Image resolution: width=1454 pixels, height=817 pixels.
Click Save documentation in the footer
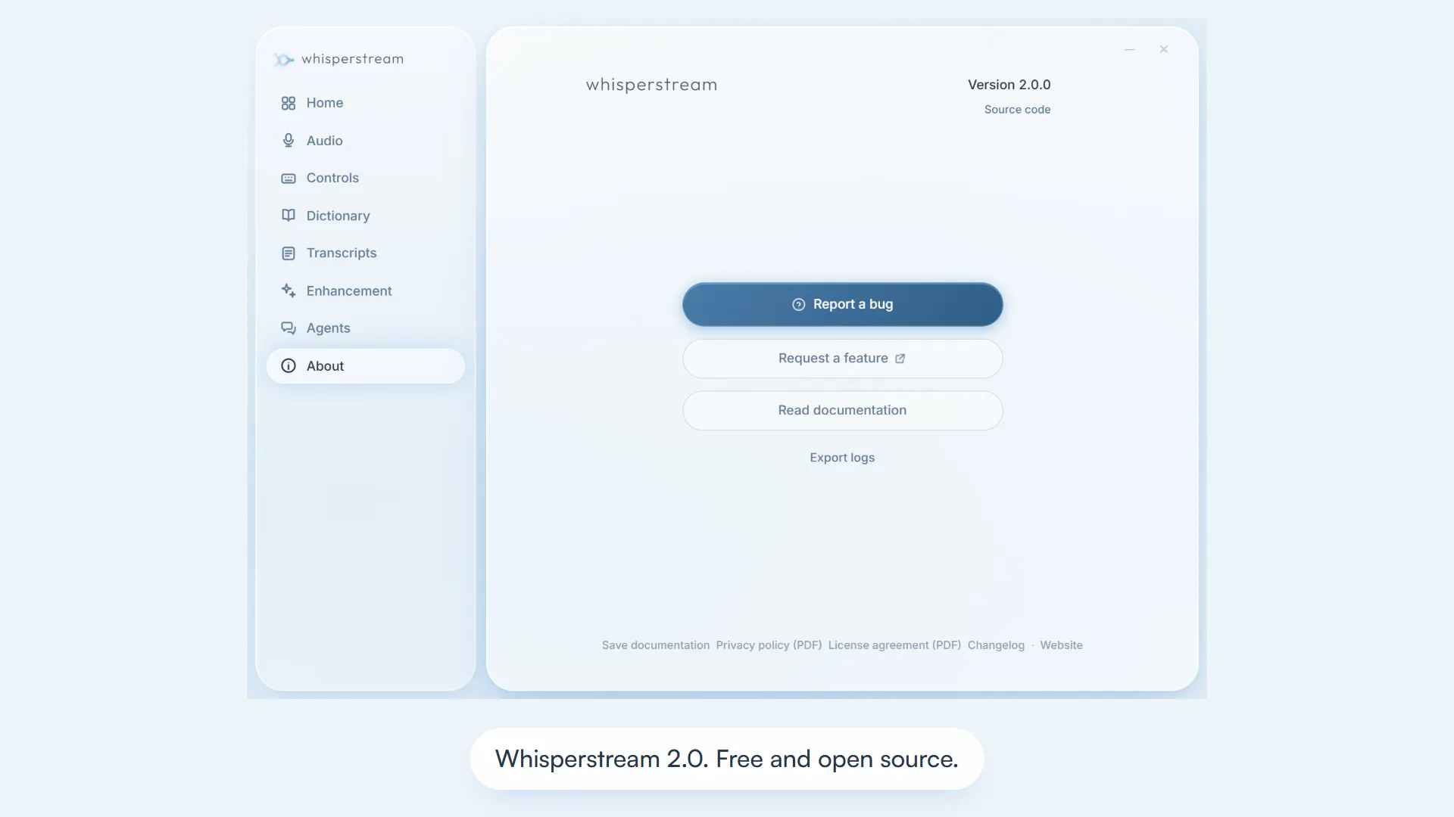656,645
